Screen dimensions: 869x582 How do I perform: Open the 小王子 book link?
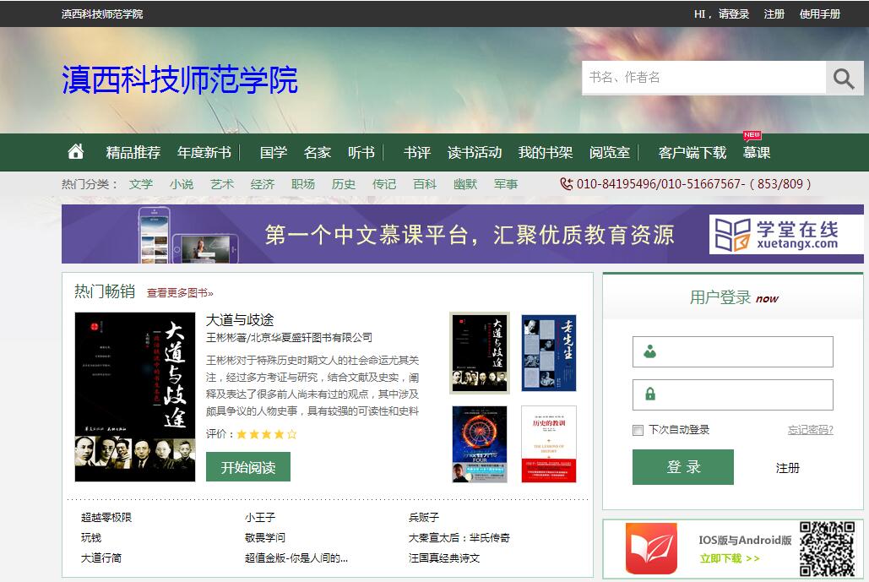point(260,517)
